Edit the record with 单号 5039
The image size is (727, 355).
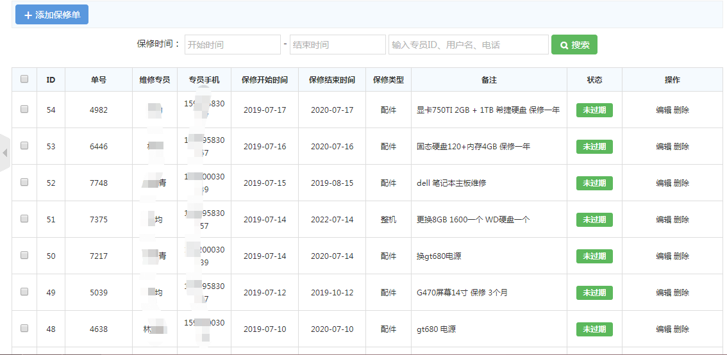coord(664,292)
